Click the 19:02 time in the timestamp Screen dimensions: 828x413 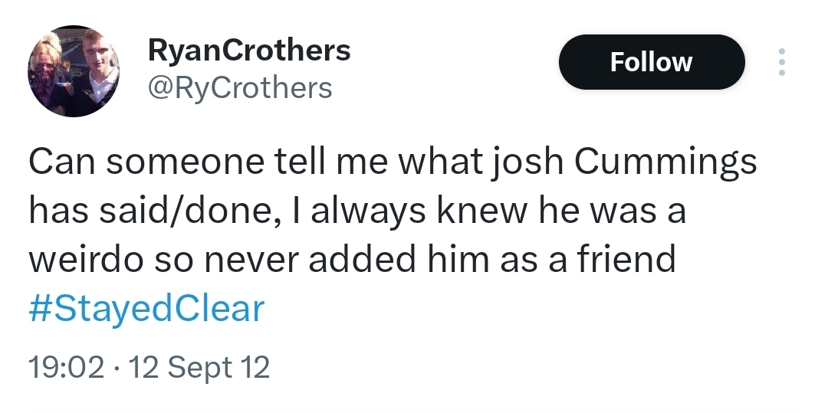[x=67, y=367]
